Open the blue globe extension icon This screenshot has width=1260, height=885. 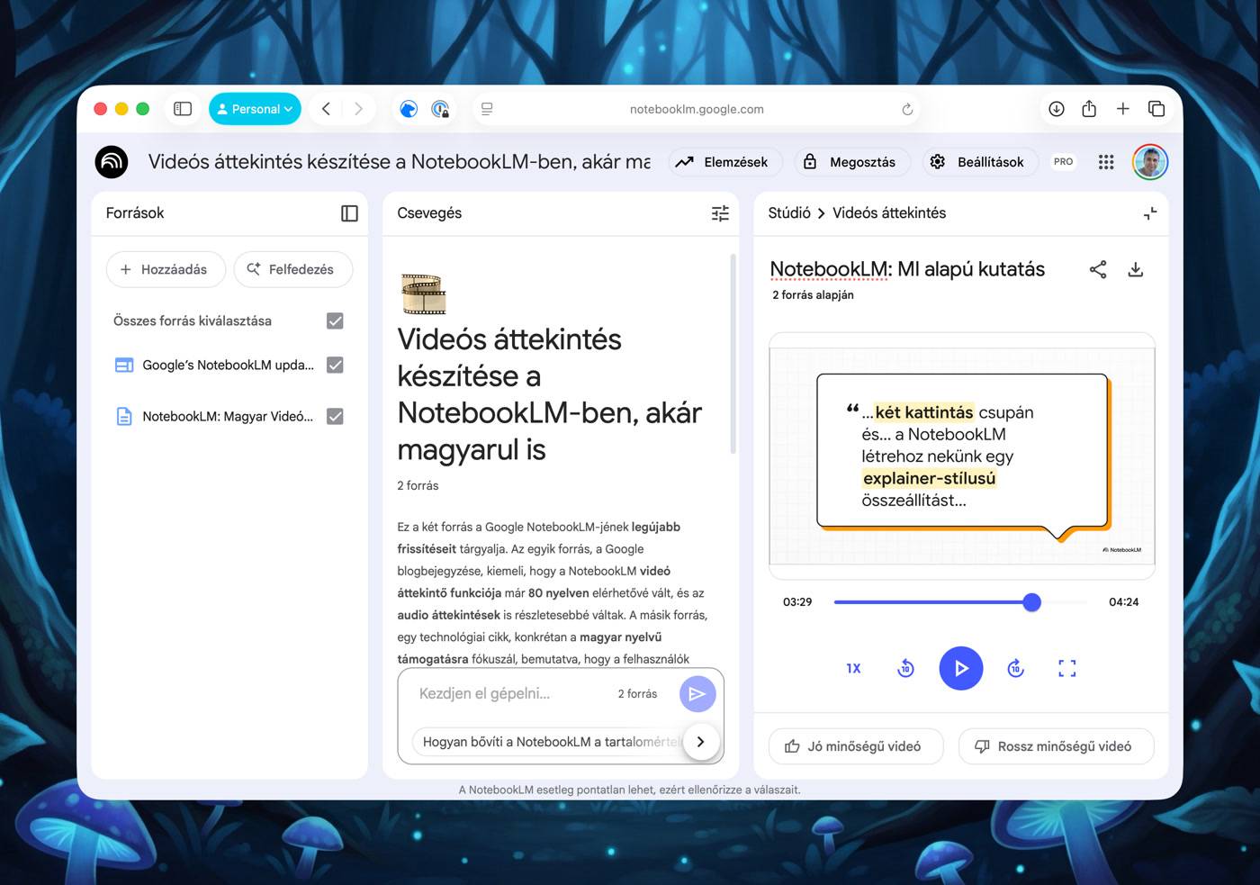tap(409, 109)
